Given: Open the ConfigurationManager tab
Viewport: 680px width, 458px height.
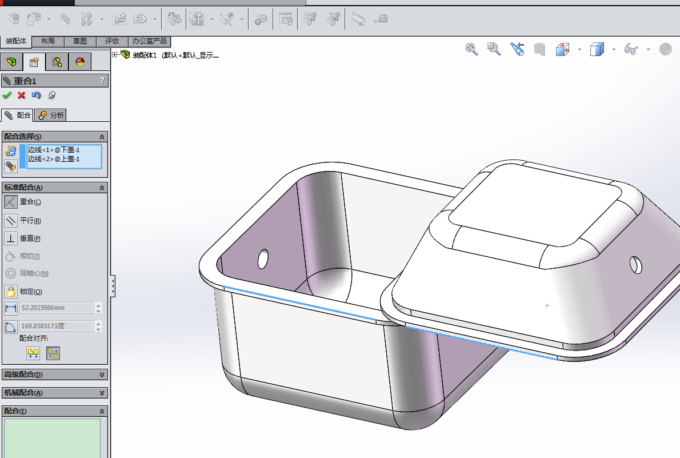Looking at the screenshot, I should [x=57, y=62].
